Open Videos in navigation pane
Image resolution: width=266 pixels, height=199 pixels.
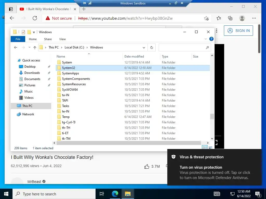point(29,98)
